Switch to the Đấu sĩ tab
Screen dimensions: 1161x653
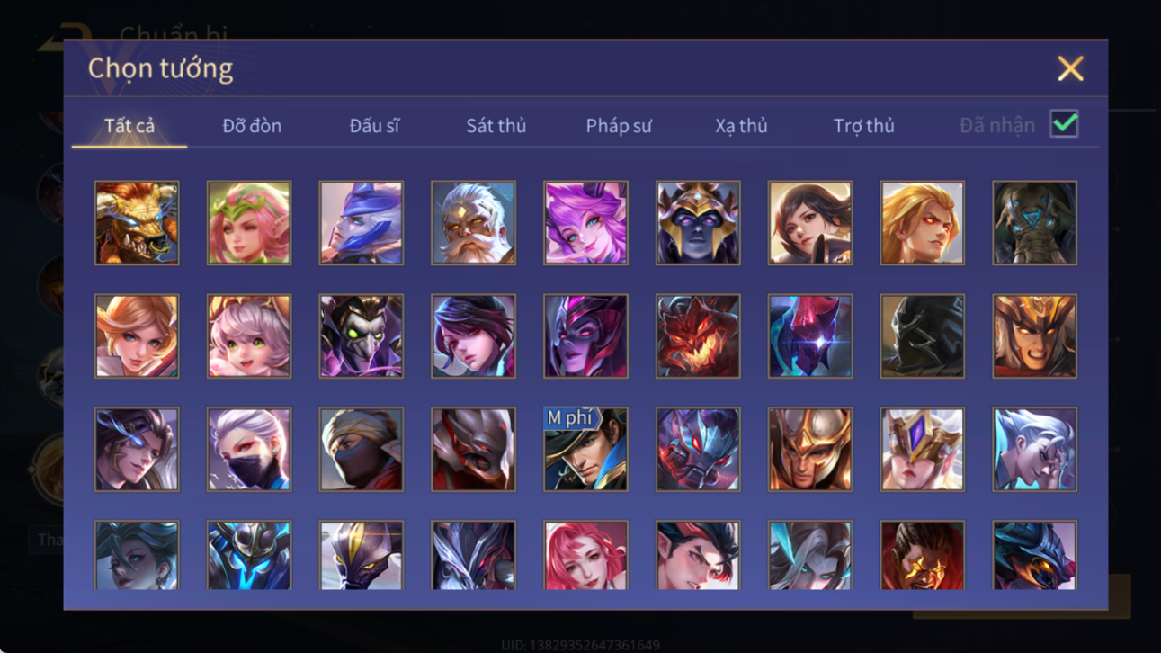click(374, 126)
